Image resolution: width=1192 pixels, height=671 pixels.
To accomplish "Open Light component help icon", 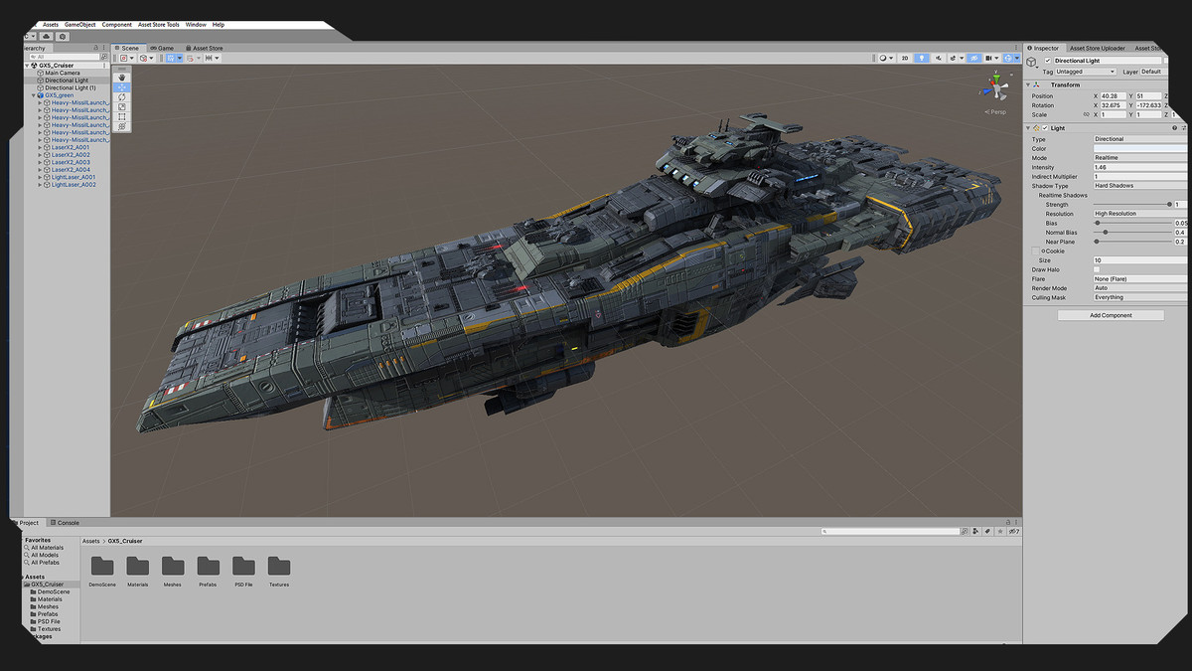I will (1174, 128).
